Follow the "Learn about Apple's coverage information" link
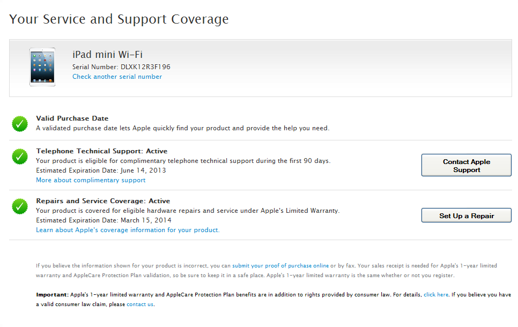 pyautogui.click(x=128, y=230)
